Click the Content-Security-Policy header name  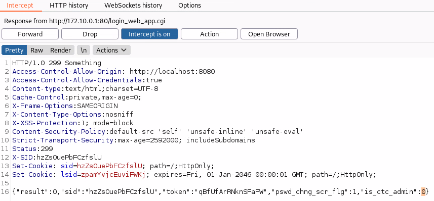coord(59,131)
